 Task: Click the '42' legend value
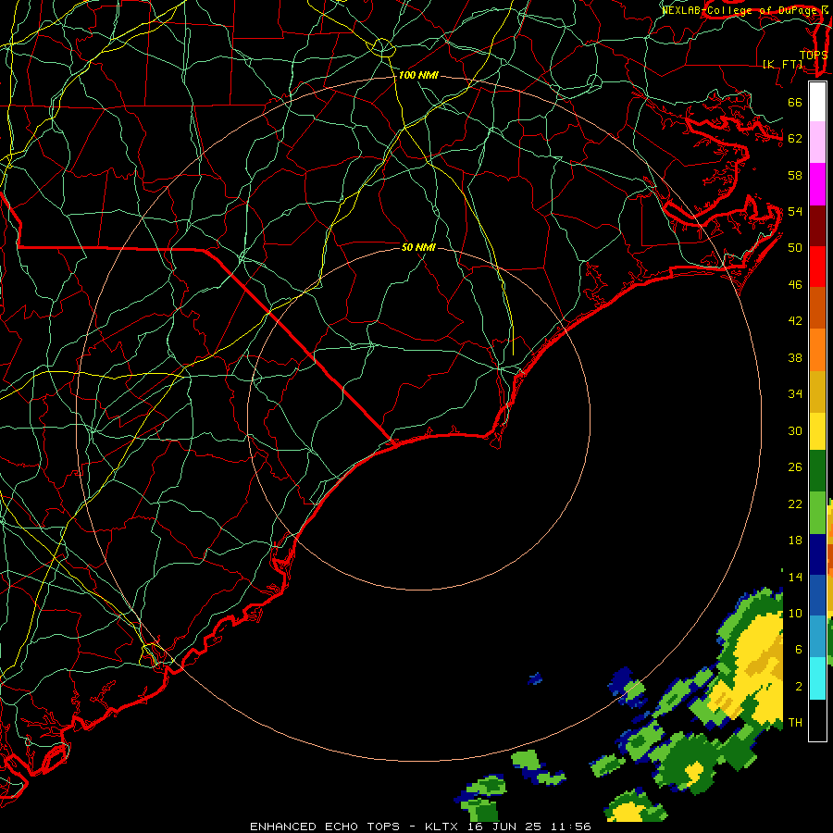pyautogui.click(x=795, y=321)
